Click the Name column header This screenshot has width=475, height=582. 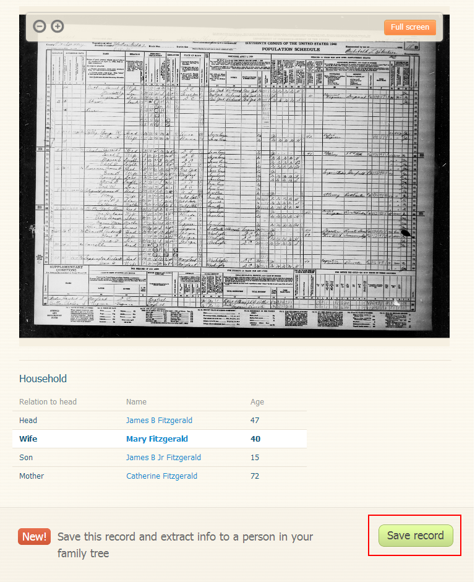click(x=136, y=401)
